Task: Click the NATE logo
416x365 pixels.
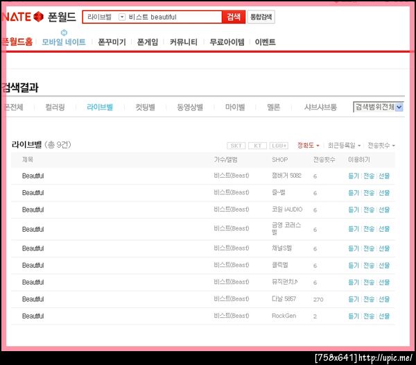Action: click(x=22, y=17)
